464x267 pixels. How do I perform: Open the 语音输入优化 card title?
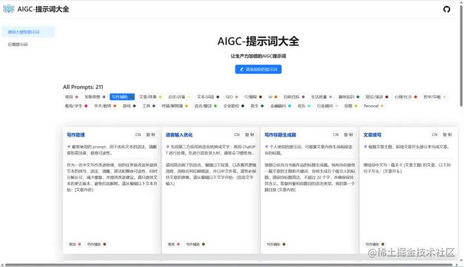179,135
